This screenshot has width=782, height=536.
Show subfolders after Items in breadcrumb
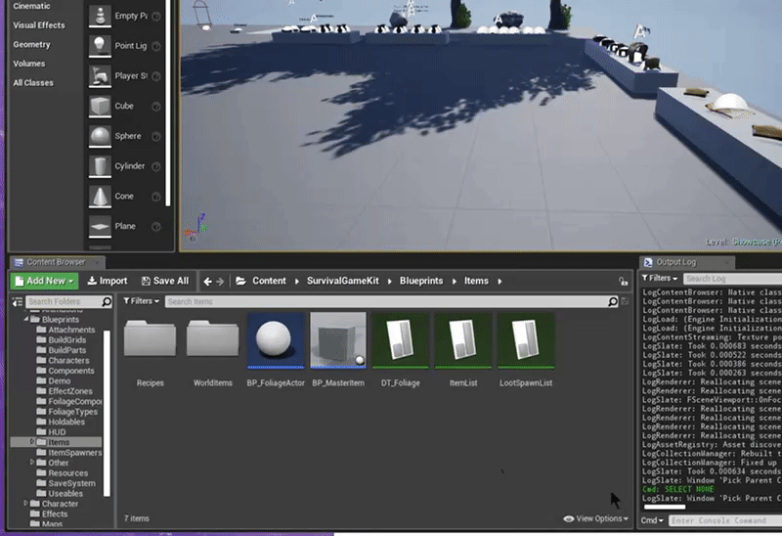(x=500, y=282)
